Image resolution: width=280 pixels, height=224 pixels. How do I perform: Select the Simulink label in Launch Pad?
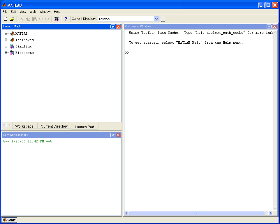tap(23, 46)
